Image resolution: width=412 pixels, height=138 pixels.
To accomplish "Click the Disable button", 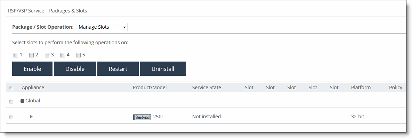I will [x=75, y=69].
